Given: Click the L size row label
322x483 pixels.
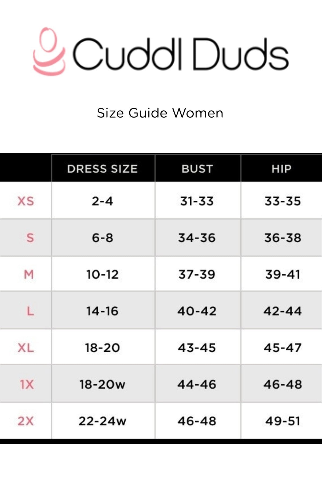Looking at the screenshot, I should point(30,311).
